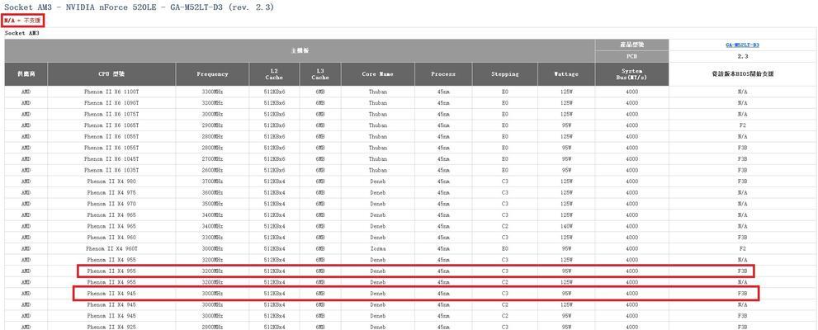The height and width of the screenshot is (330, 818).
Task: Select the Phenom II X6 1065T cell
Action: tap(111, 125)
